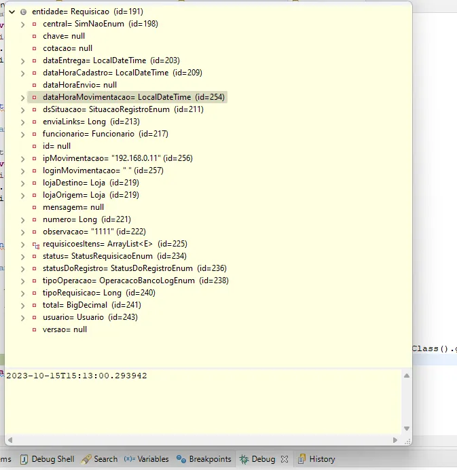Click the Debug bug tab icon
The image size is (457, 470).
[x=244, y=459]
